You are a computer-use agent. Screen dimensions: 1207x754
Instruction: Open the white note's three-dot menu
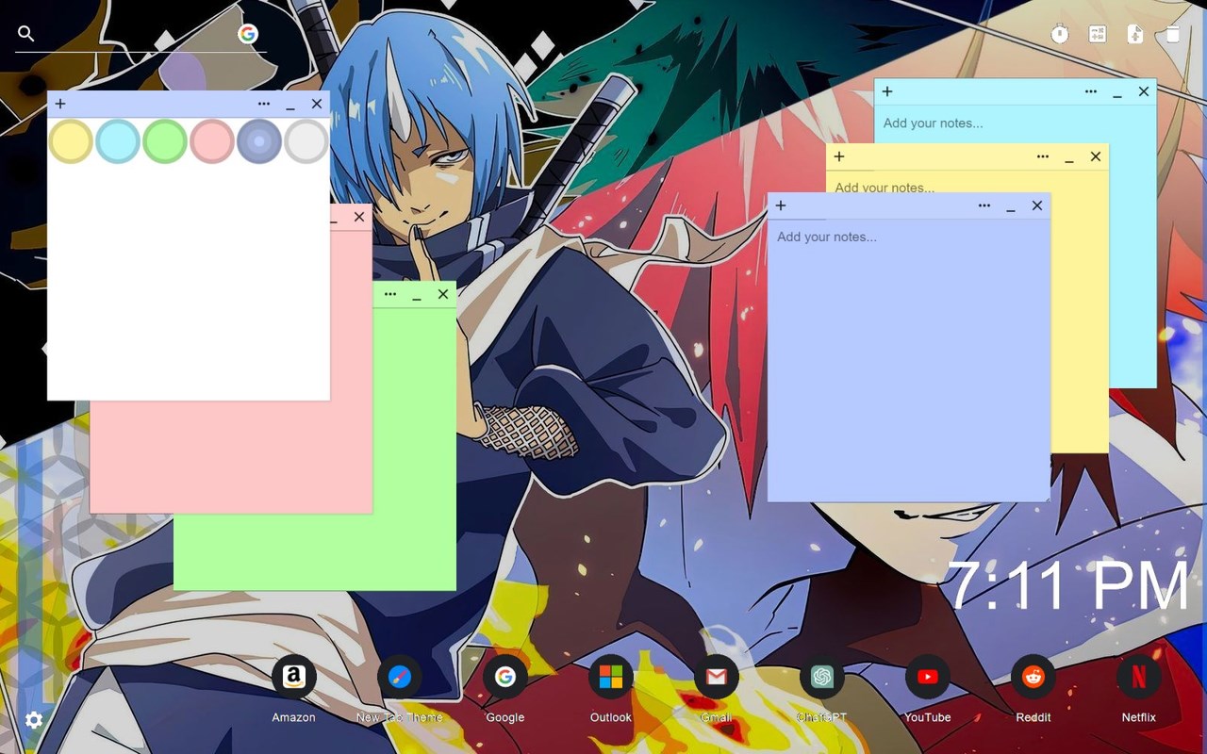click(264, 104)
